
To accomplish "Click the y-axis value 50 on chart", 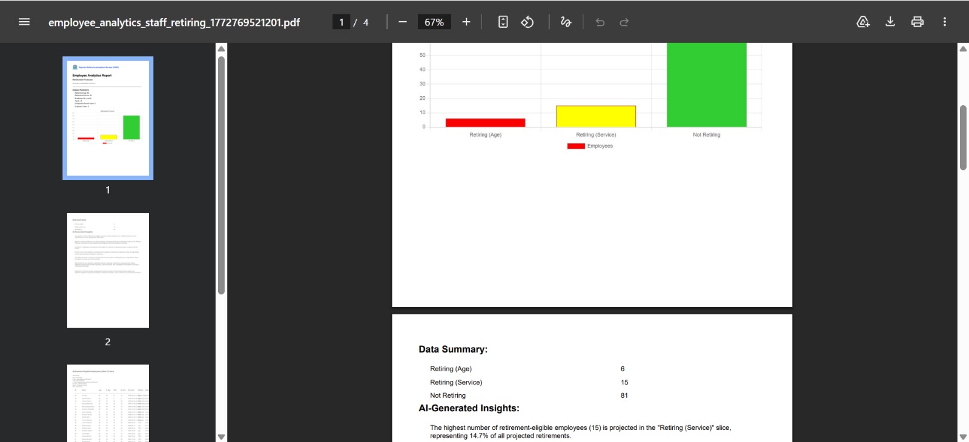I will coord(422,55).
